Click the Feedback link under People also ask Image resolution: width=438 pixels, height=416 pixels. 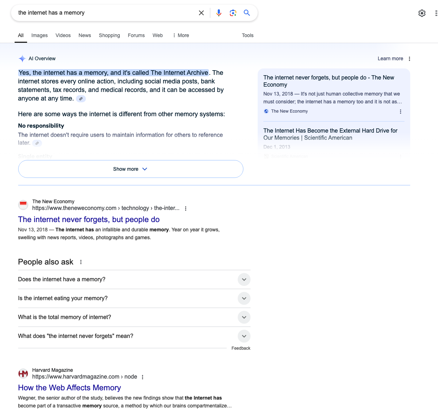tap(241, 348)
